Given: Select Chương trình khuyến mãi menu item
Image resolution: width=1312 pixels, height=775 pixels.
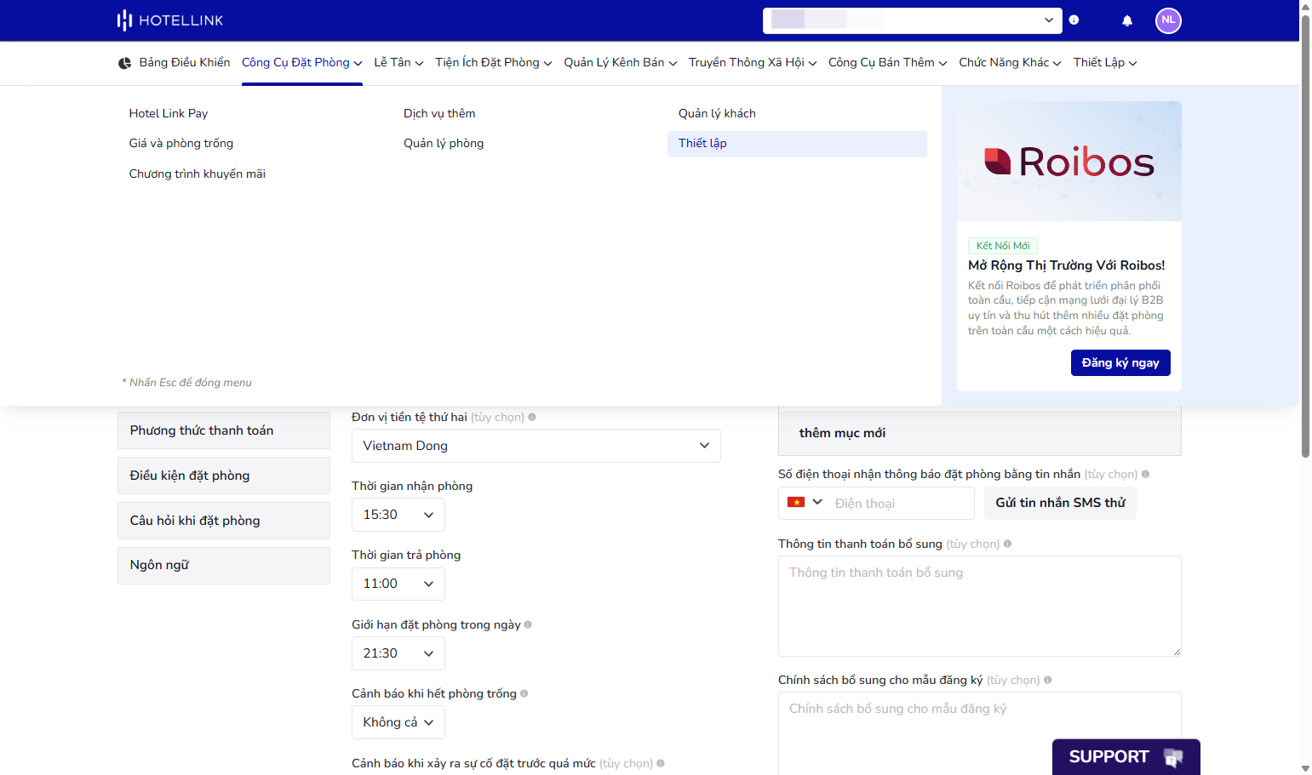Looking at the screenshot, I should 198,174.
